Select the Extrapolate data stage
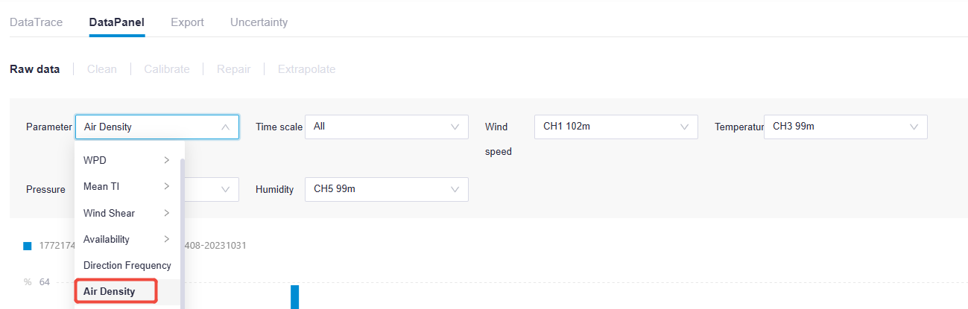This screenshot has width=968, height=309. click(x=306, y=69)
